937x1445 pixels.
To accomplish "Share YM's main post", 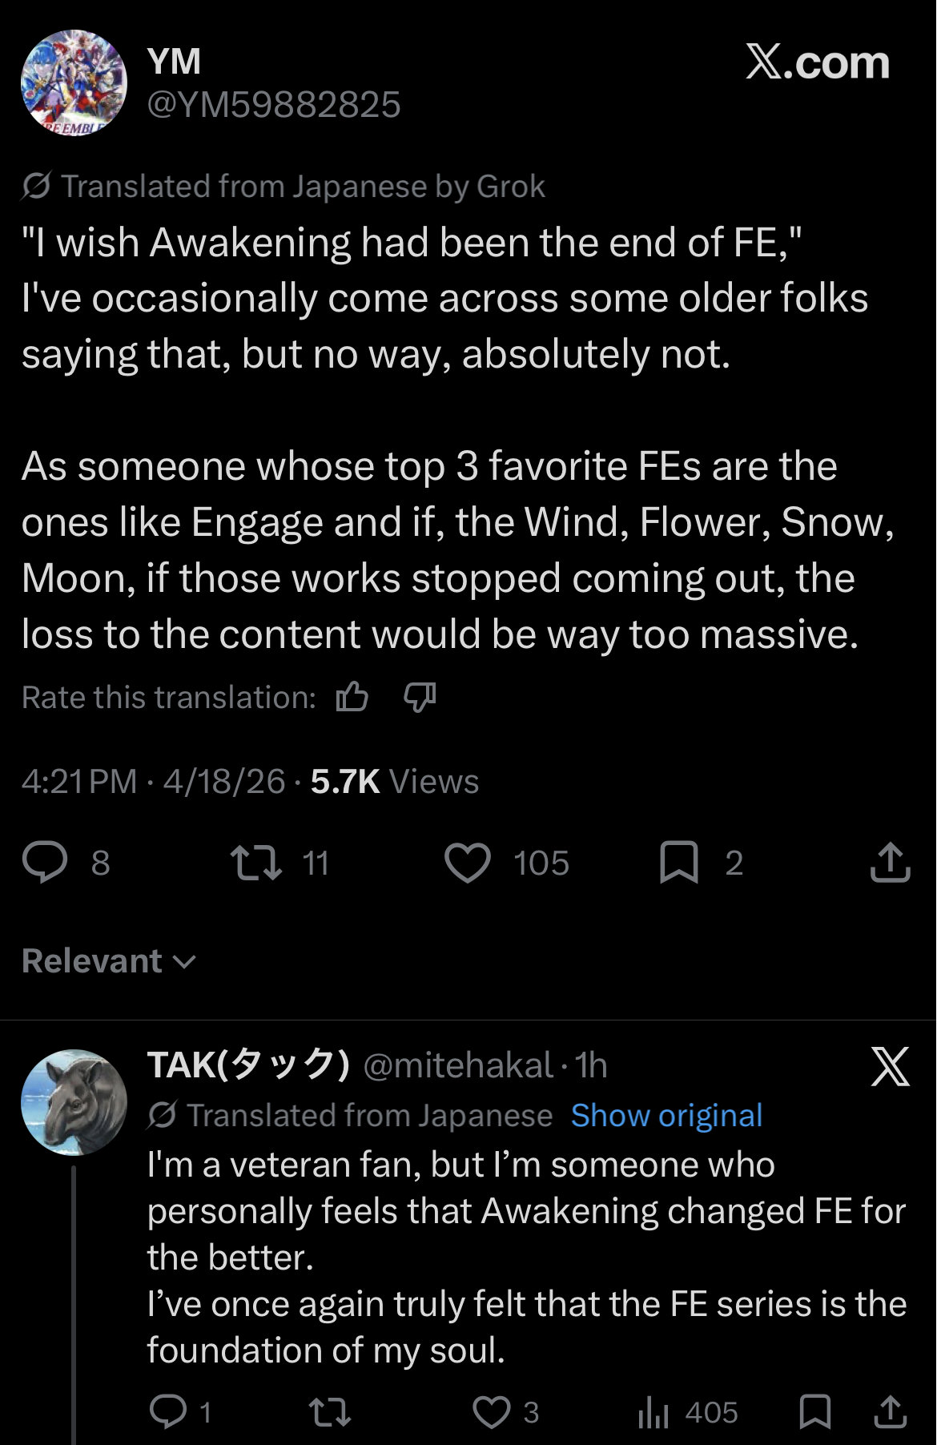I will click(890, 863).
